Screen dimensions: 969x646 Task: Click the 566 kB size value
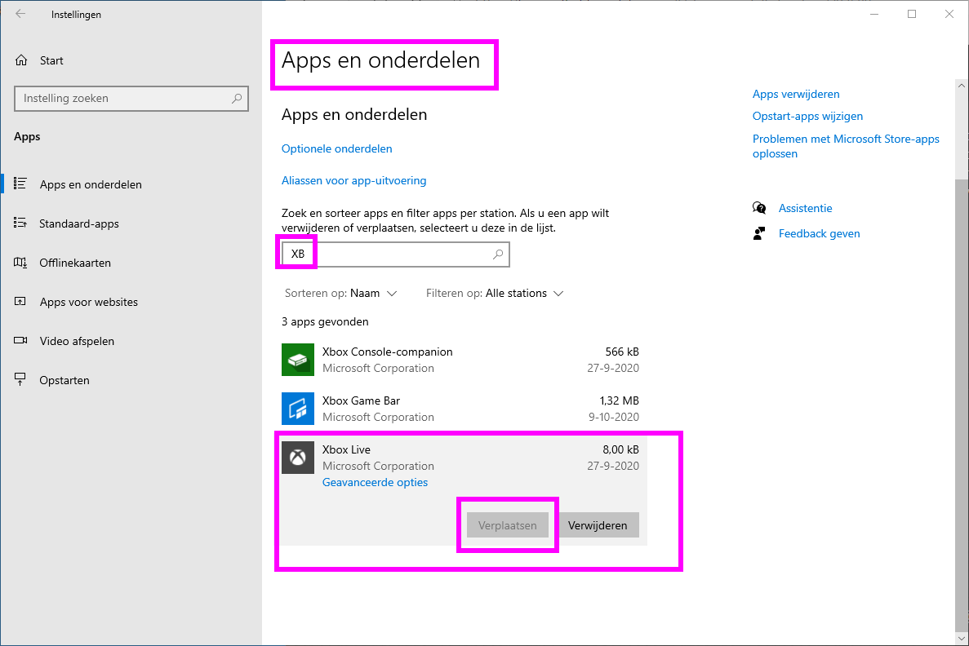point(622,352)
